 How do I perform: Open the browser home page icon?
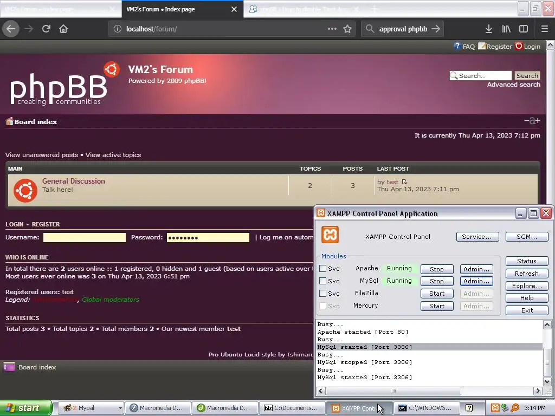tap(63, 29)
